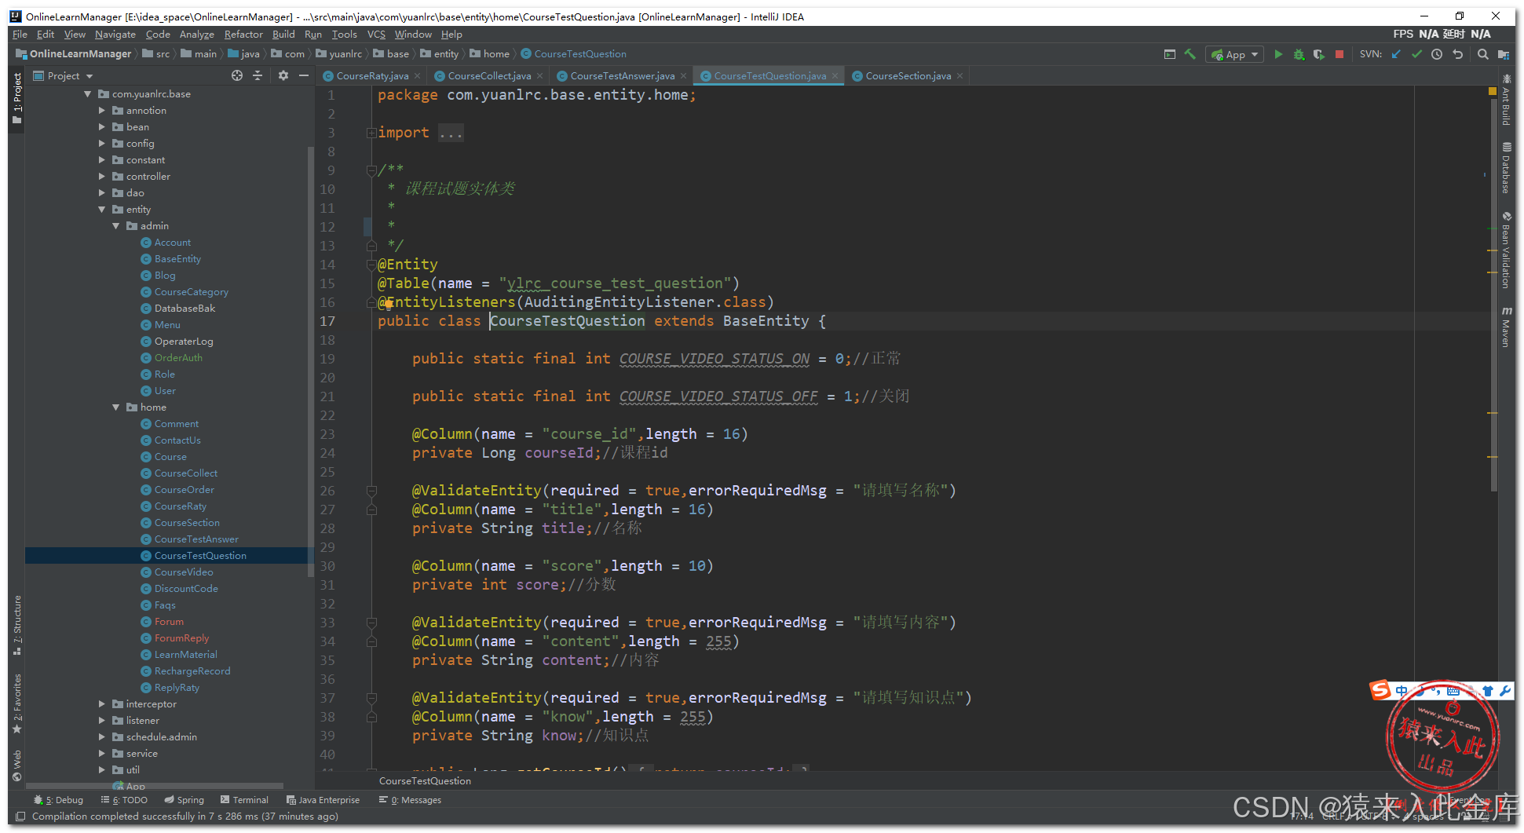Toggle the tool window bars in the bottom corner
The image size is (1524, 833).
(20, 817)
